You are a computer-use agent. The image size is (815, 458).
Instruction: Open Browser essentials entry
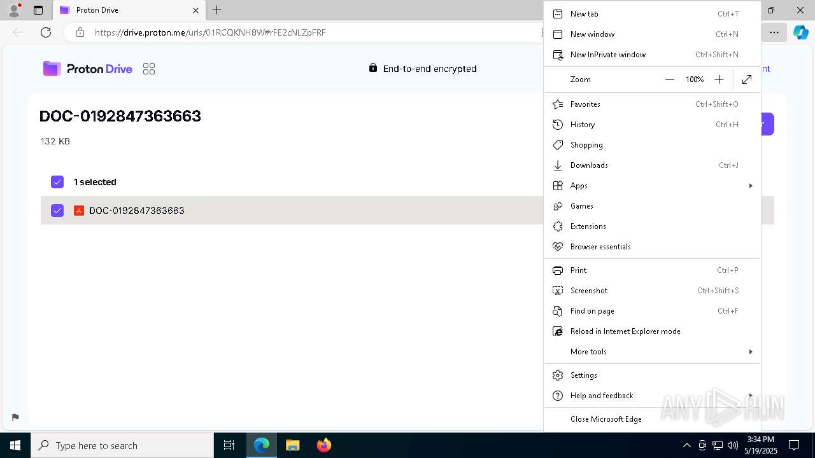(652, 247)
